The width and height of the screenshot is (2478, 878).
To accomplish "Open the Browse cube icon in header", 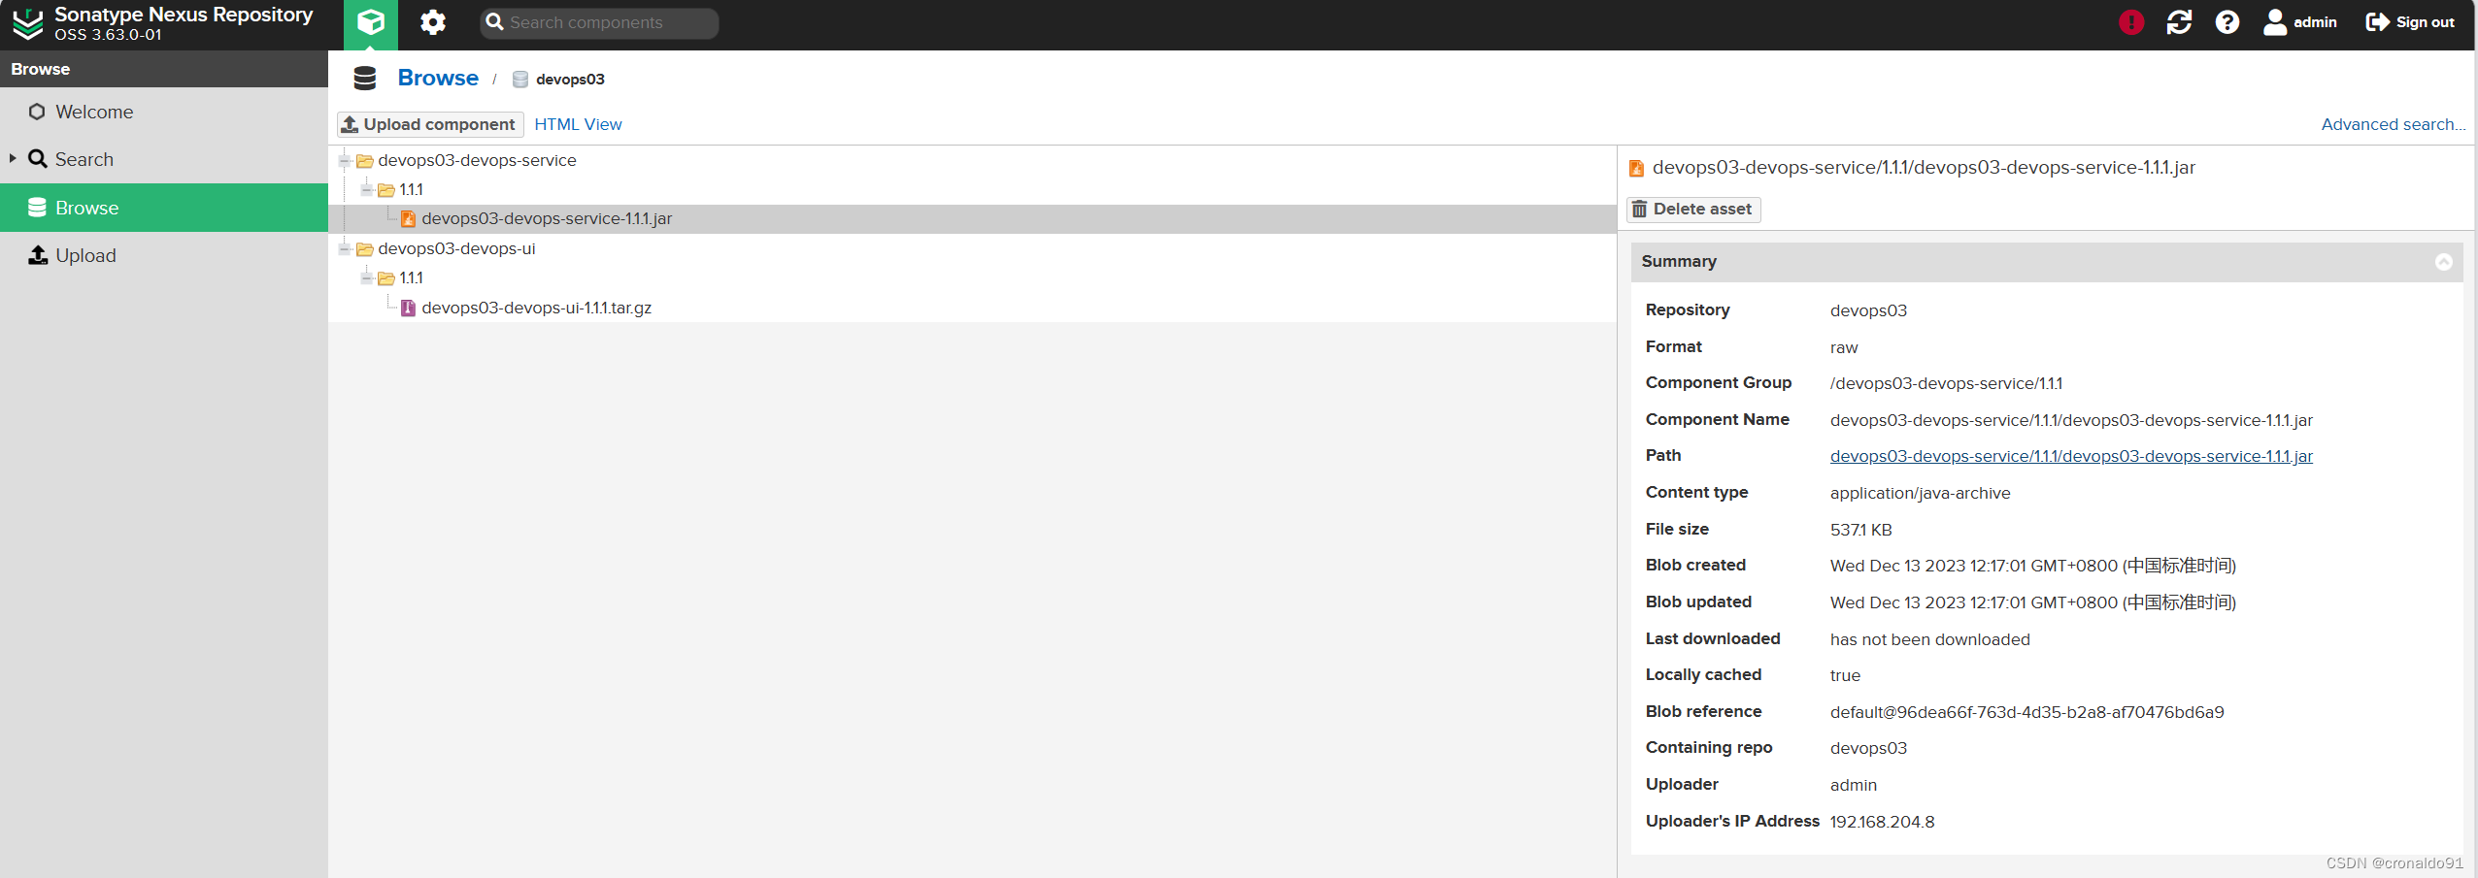I will coord(371,22).
